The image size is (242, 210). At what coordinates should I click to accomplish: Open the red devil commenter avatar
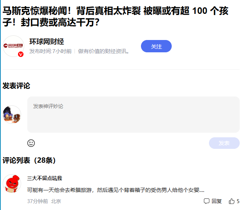[x=12, y=183]
